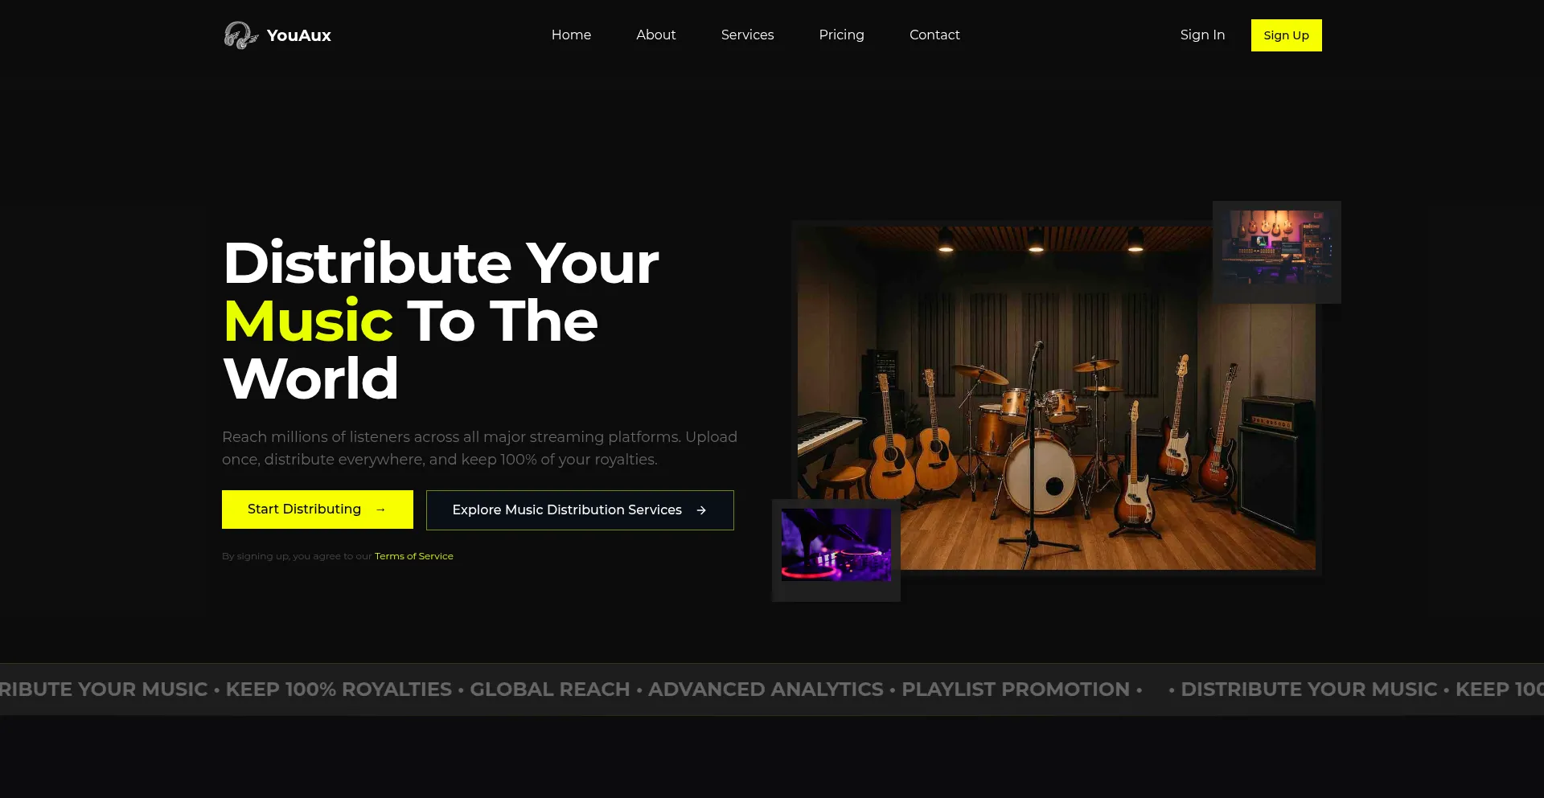Click the large studio instruments image
Screen dimensions: 1544x798
click(x=1057, y=398)
